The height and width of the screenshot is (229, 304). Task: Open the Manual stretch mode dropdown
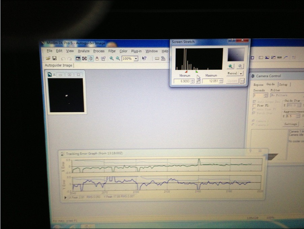(241, 73)
